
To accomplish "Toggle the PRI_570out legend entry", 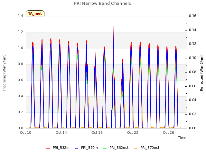I will point(147,148).
